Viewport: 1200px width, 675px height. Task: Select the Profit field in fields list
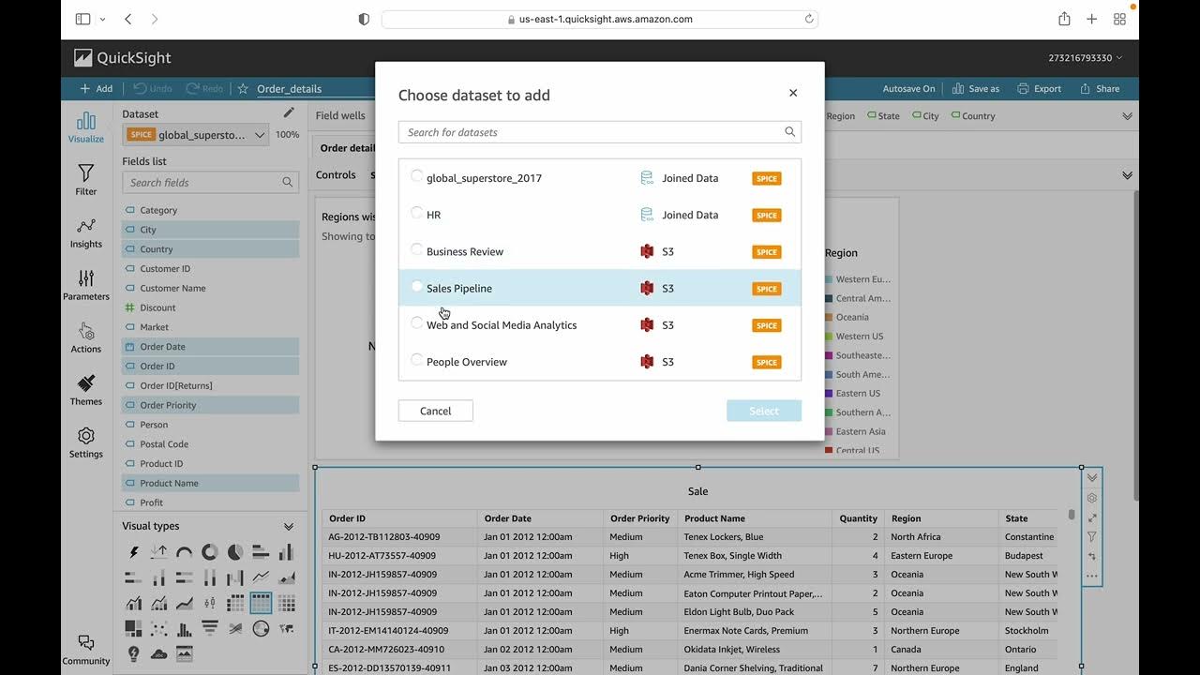coord(210,502)
